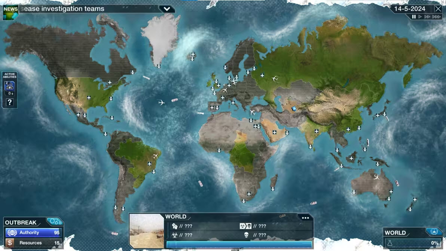Click the date 14-5-2024
The image size is (446, 251).
tap(410, 9)
